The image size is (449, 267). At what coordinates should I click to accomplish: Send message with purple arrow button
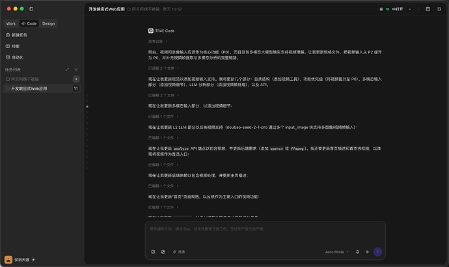[377, 252]
